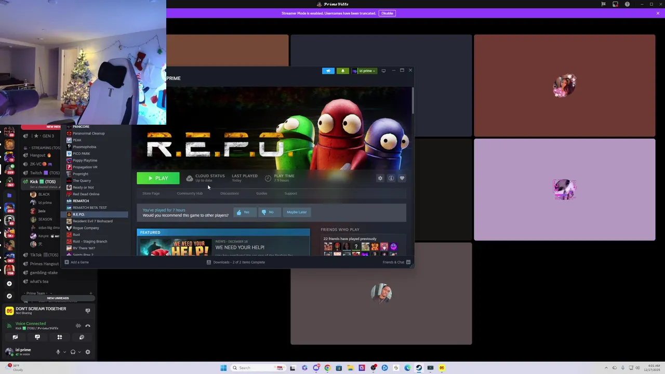Open Google Chrome from the taskbar
The height and width of the screenshot is (374, 665).
coord(327,368)
